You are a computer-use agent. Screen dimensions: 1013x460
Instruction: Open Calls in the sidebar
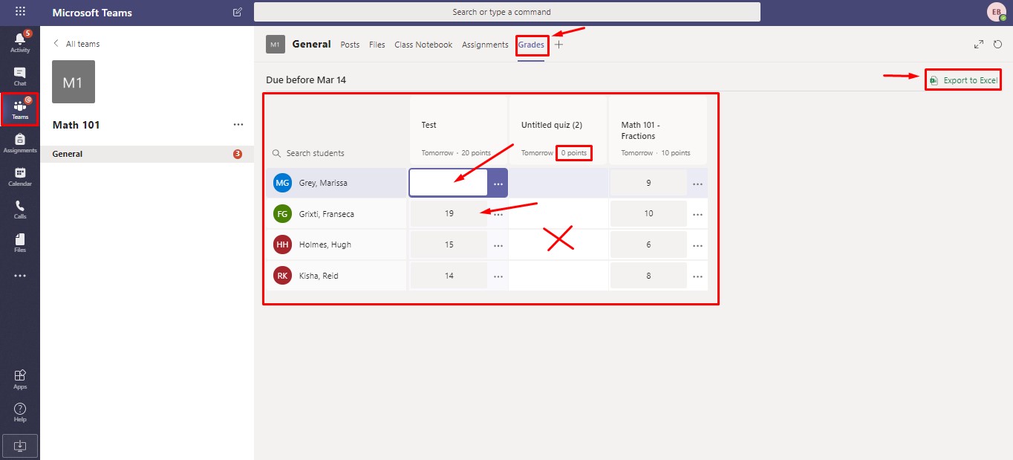pyautogui.click(x=20, y=210)
